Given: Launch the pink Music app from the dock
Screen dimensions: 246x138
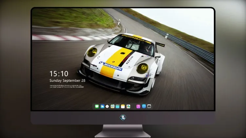Looking at the screenshot, I should (138, 106).
